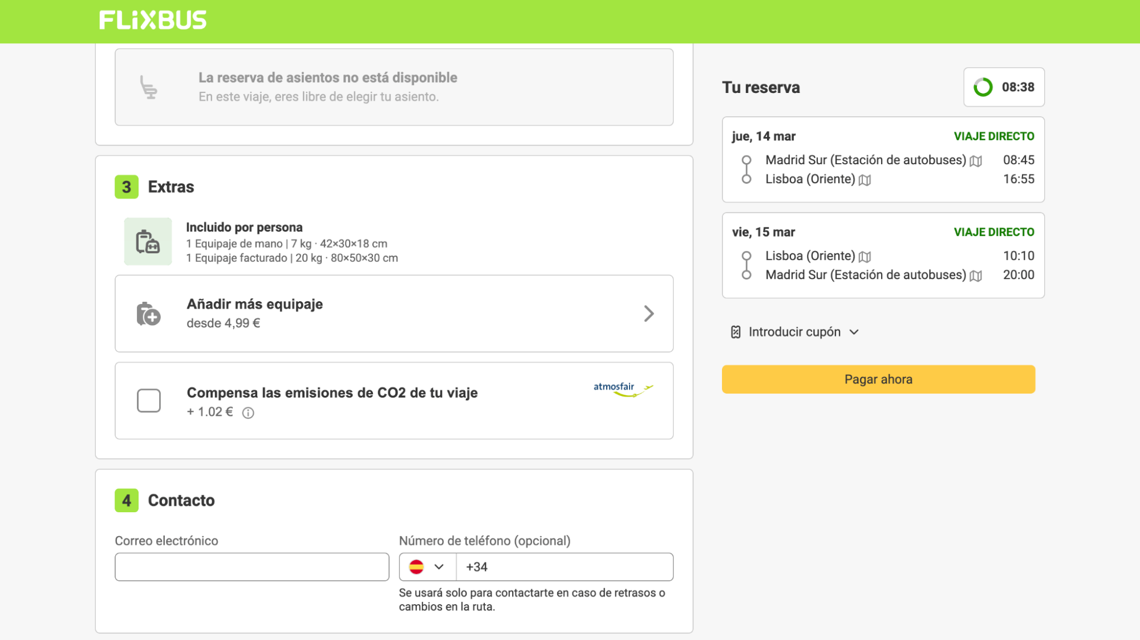Open map for Lisboa (Oriente) departure on 15 mar
The height and width of the screenshot is (640, 1140).
865,257
